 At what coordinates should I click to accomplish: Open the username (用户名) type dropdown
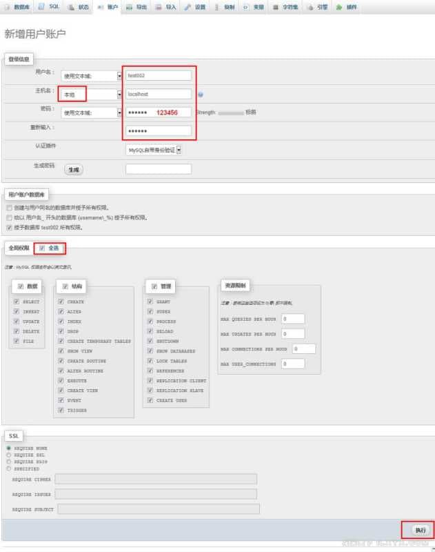coord(91,76)
